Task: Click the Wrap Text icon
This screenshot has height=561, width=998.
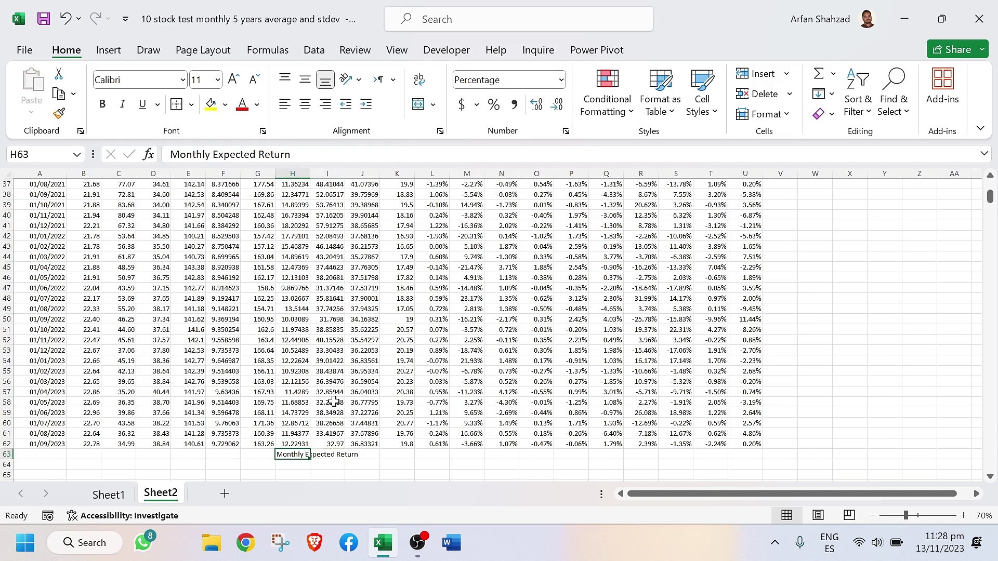Action: [x=419, y=79]
